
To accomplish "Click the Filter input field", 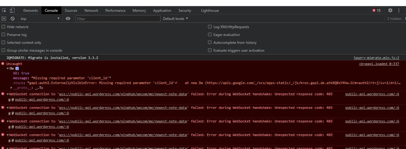I will (118, 19).
